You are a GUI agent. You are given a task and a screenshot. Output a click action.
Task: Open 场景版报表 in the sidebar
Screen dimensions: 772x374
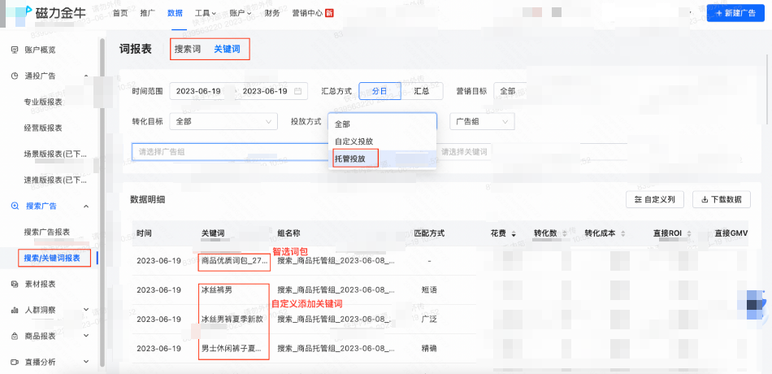(56, 154)
